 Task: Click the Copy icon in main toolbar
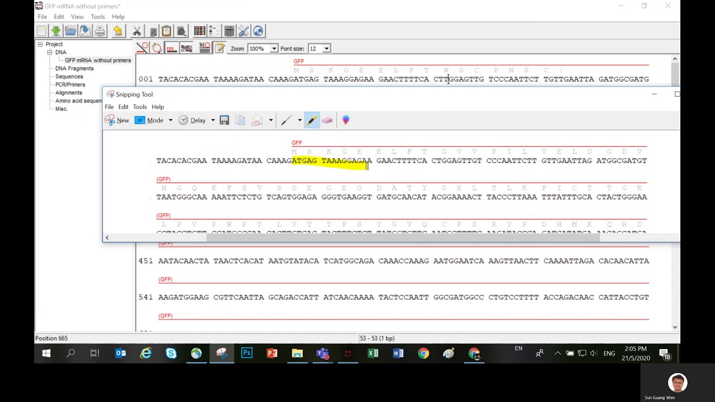[152, 31]
